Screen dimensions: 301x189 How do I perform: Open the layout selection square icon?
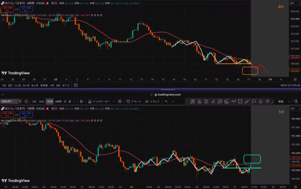[272, 101]
